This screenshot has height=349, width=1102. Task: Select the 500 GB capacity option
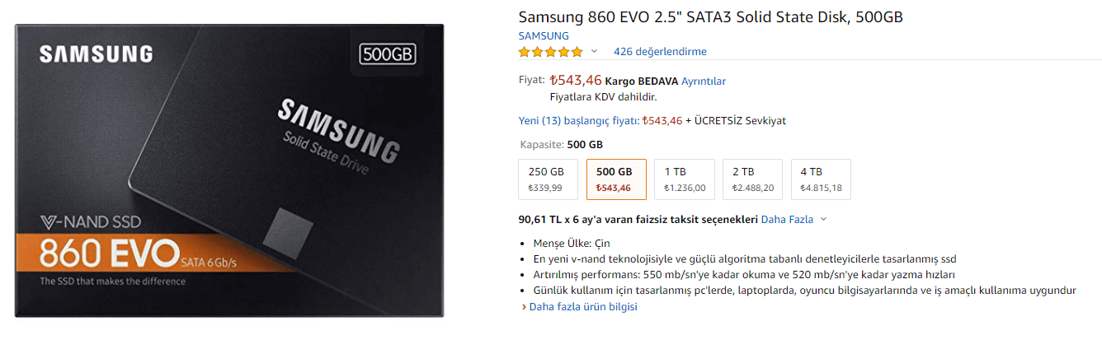pos(615,179)
